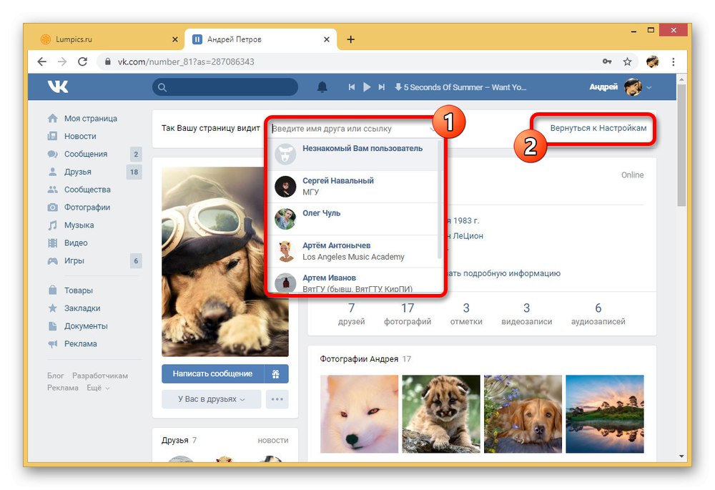
Task: Open Chrome three-dot menu
Action: pyautogui.click(x=673, y=62)
